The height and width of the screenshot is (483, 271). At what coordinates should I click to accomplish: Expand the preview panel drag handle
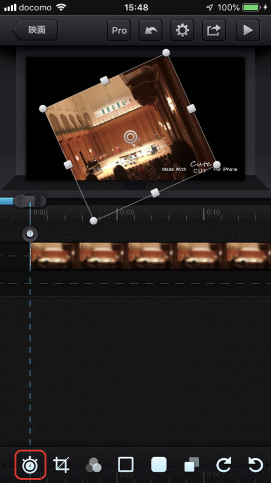click(x=135, y=185)
